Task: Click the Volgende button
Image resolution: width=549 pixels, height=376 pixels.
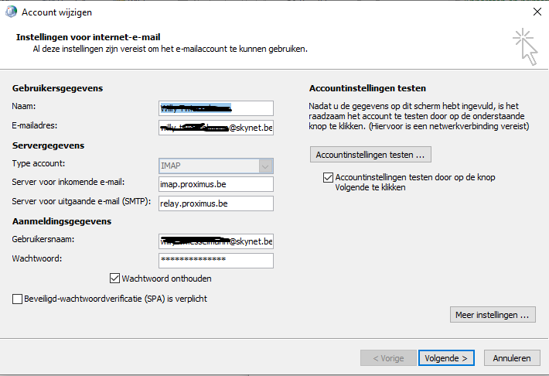Action: coord(445,358)
